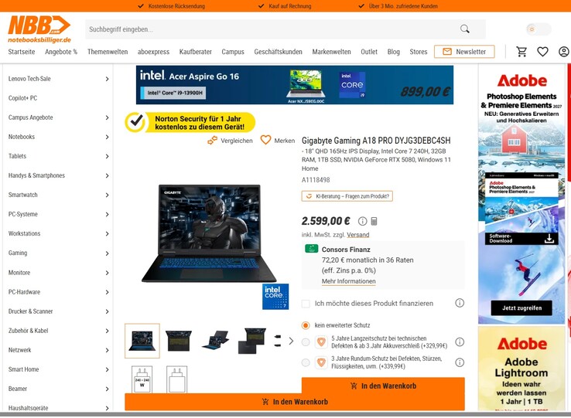This screenshot has height=418, width=571.
Task: Select the fourth back-view laptop thumbnail
Action: tap(252, 341)
